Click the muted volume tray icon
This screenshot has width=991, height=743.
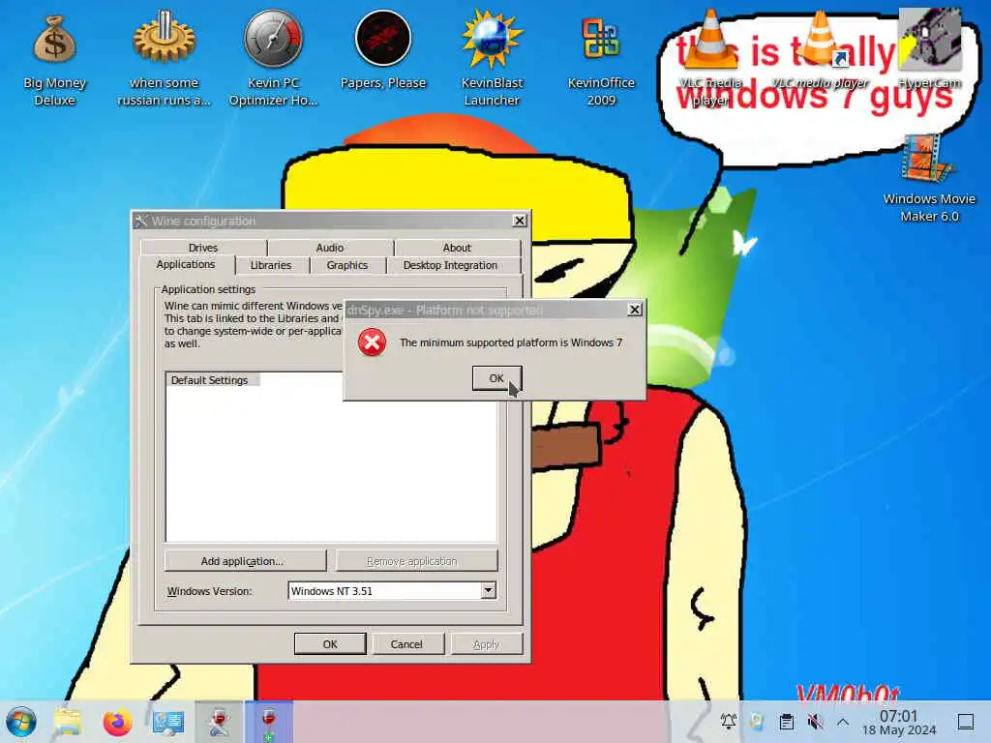point(815,721)
